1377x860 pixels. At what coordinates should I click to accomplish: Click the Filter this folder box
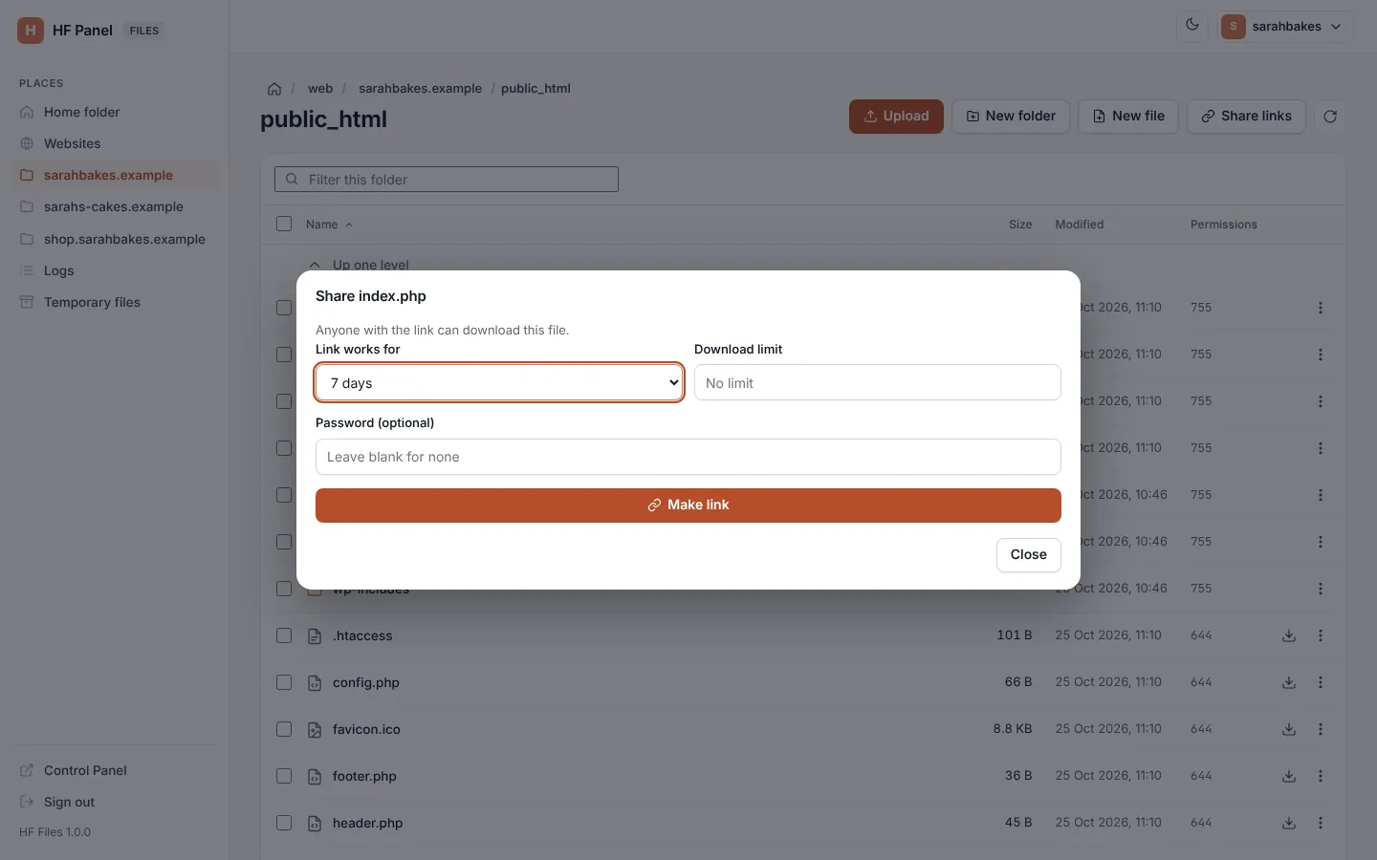(x=447, y=180)
